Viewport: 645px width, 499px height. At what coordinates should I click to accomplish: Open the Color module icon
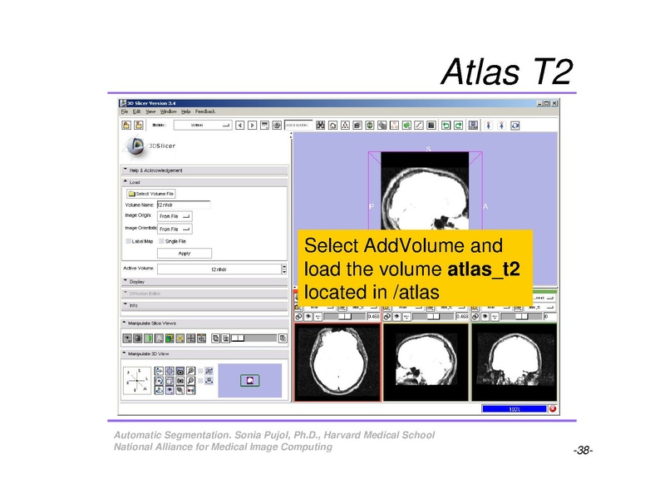tap(431, 125)
